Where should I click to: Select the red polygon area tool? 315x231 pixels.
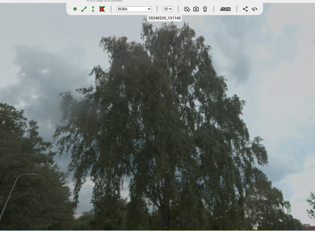102,9
